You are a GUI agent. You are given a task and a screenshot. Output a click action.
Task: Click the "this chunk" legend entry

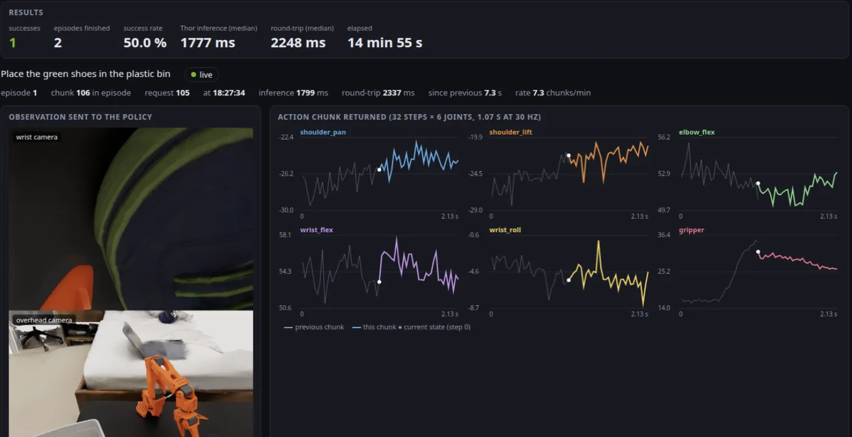point(373,327)
